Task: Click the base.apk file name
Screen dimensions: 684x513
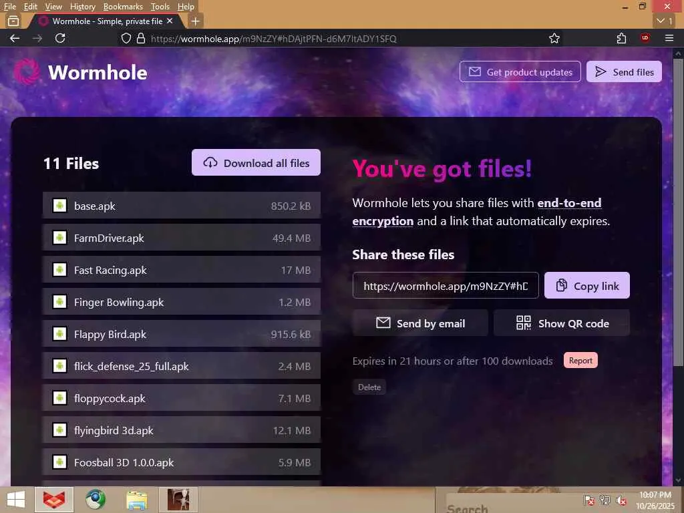Action: coord(95,206)
